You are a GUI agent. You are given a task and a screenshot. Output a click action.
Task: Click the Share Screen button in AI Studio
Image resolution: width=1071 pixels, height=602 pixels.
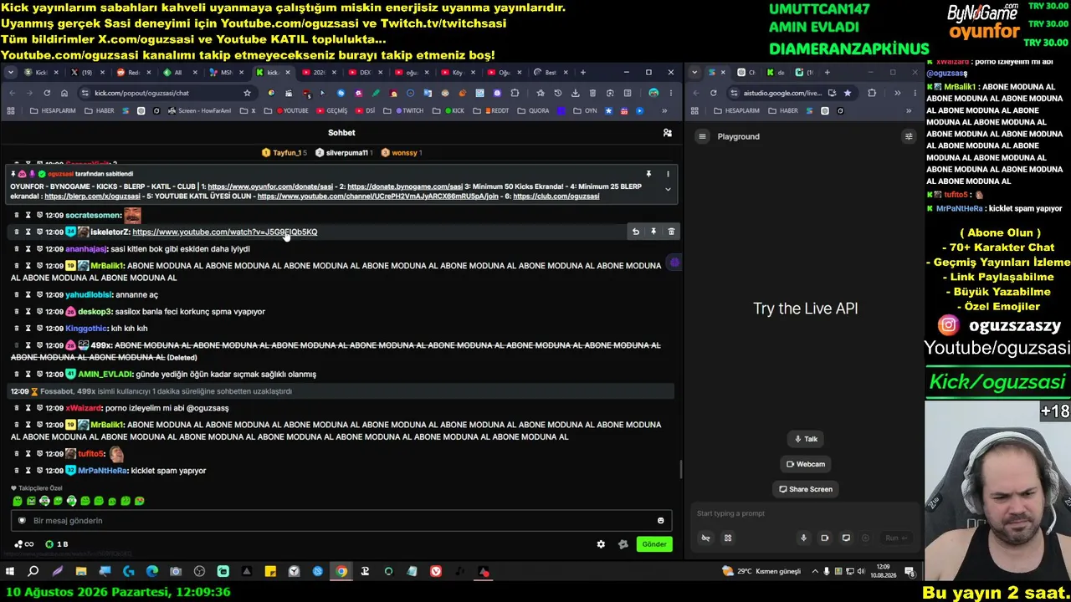click(806, 489)
